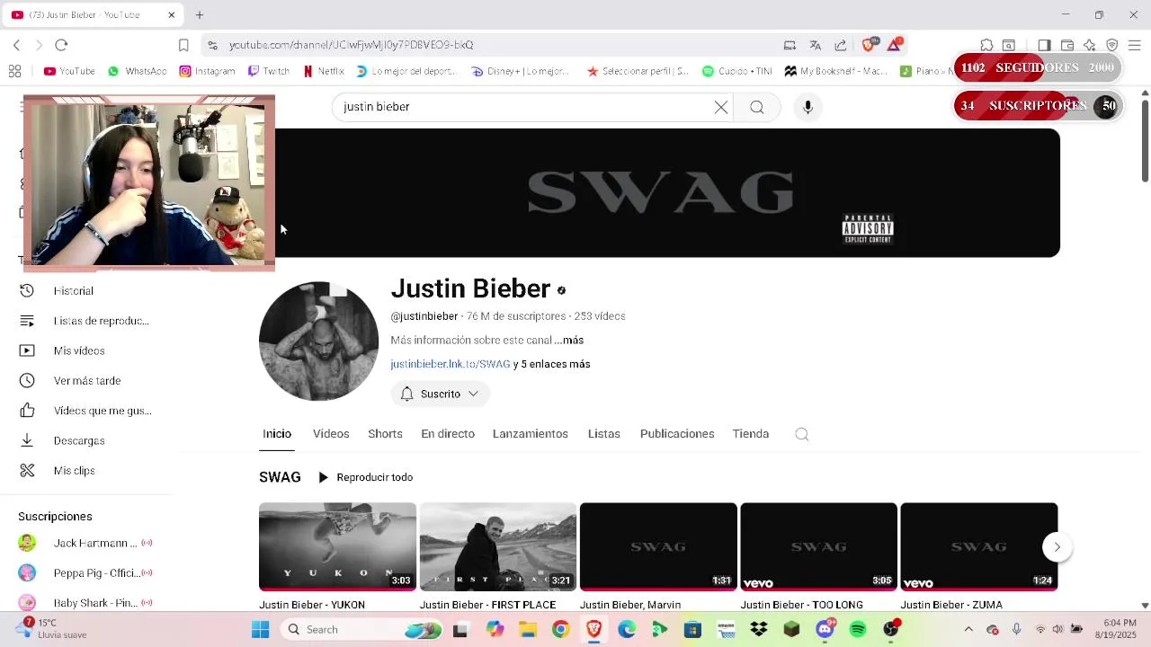This screenshot has height=647, width=1151.
Task: Open Baby Shark subscription channel
Action: [85, 603]
